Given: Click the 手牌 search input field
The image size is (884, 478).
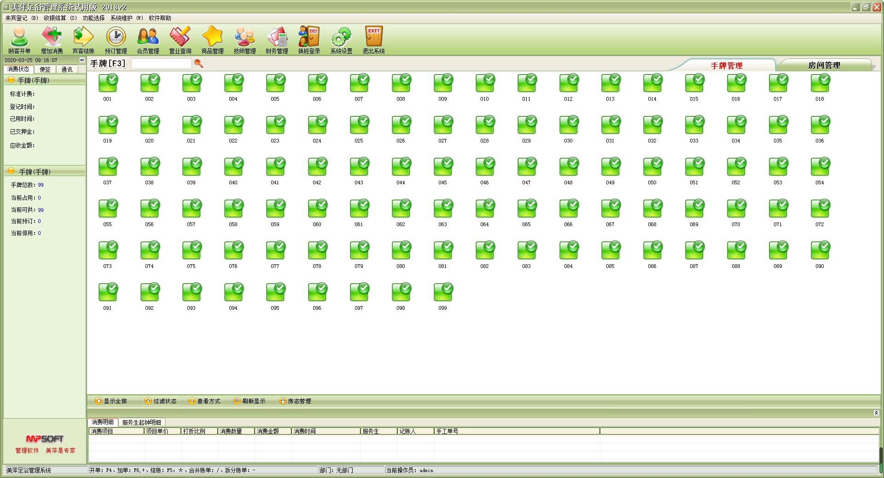Looking at the screenshot, I should 161,63.
